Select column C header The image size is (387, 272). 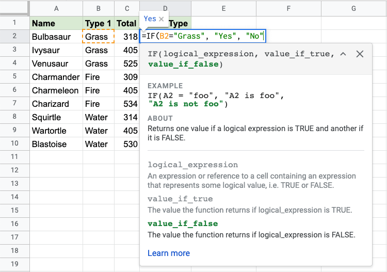click(x=126, y=8)
